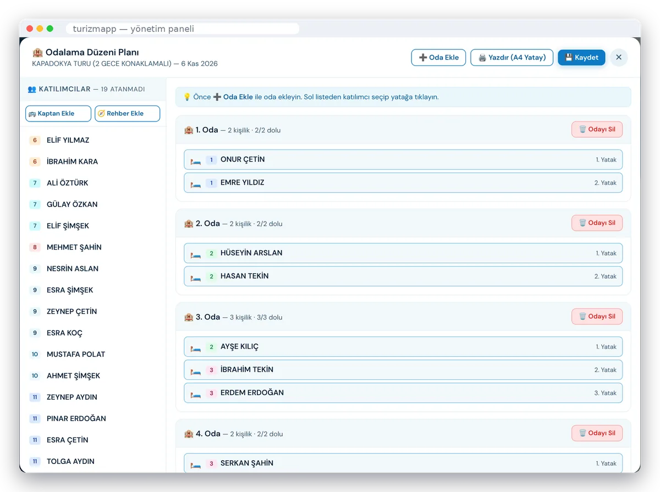The height and width of the screenshot is (492, 660).
Task: Pick PINAR ERDOĞAN from the sidebar
Action: tap(92, 419)
